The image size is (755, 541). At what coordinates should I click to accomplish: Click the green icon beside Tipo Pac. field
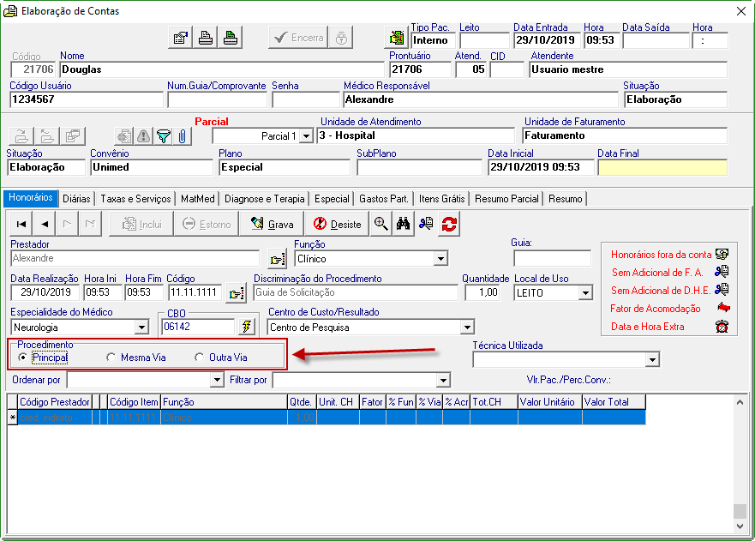(x=396, y=38)
